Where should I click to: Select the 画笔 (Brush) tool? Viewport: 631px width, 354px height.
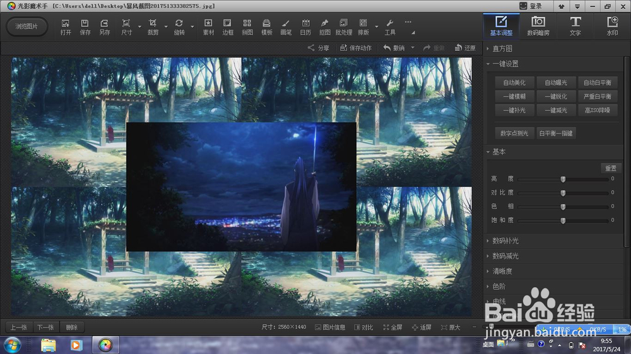point(286,27)
